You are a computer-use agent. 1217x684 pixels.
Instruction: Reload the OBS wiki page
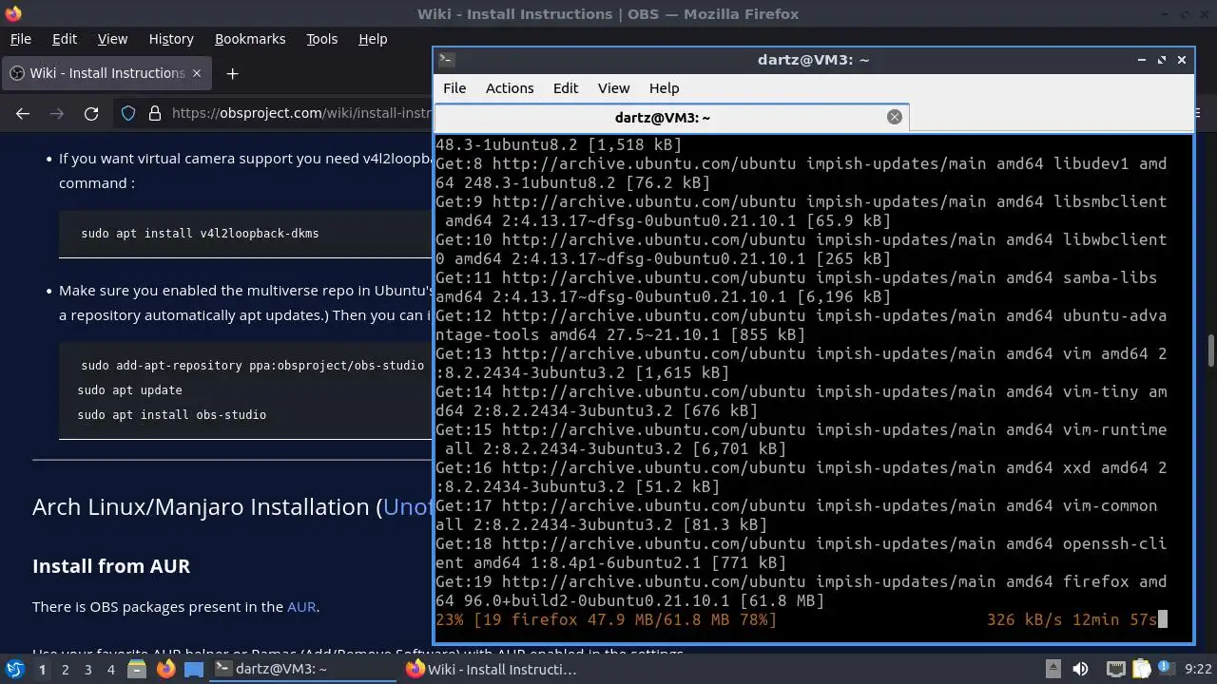pos(91,113)
